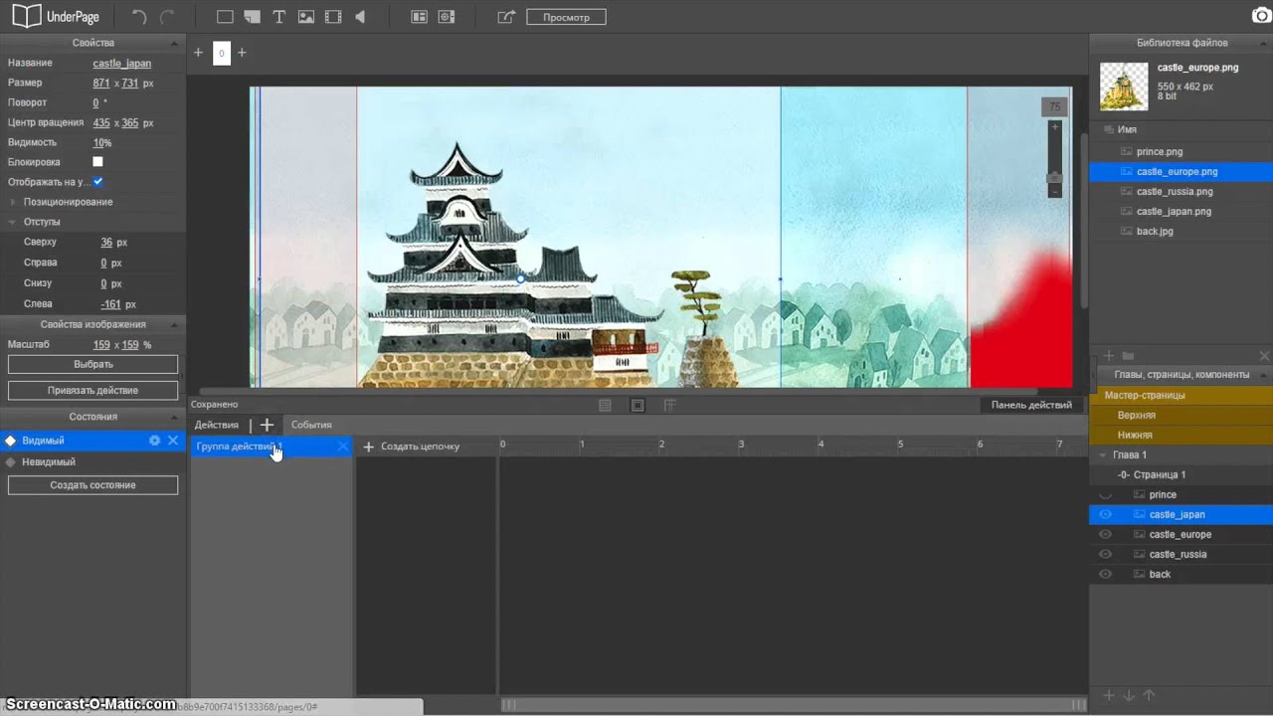Click the grid view icon below the canvas
This screenshot has height=716, width=1273.
(605, 405)
